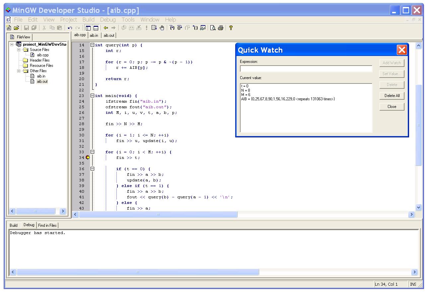Image resolution: width=427 pixels, height=292 pixels.
Task: Navigate back with the yellow left arrow
Action: tap(106, 28)
